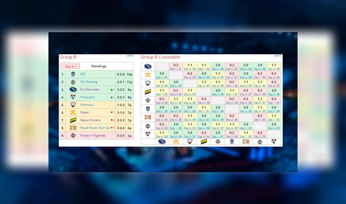The image size is (346, 204).
Task: Select Virtus.pro logo in crosstable bottom row
Action: pyautogui.click(x=274, y=141)
